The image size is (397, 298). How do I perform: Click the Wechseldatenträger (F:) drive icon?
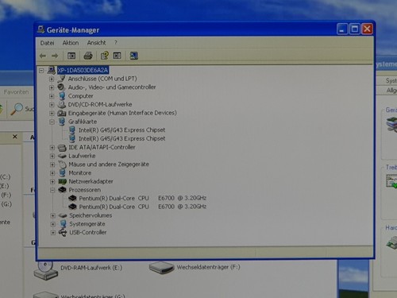[x=161, y=268]
